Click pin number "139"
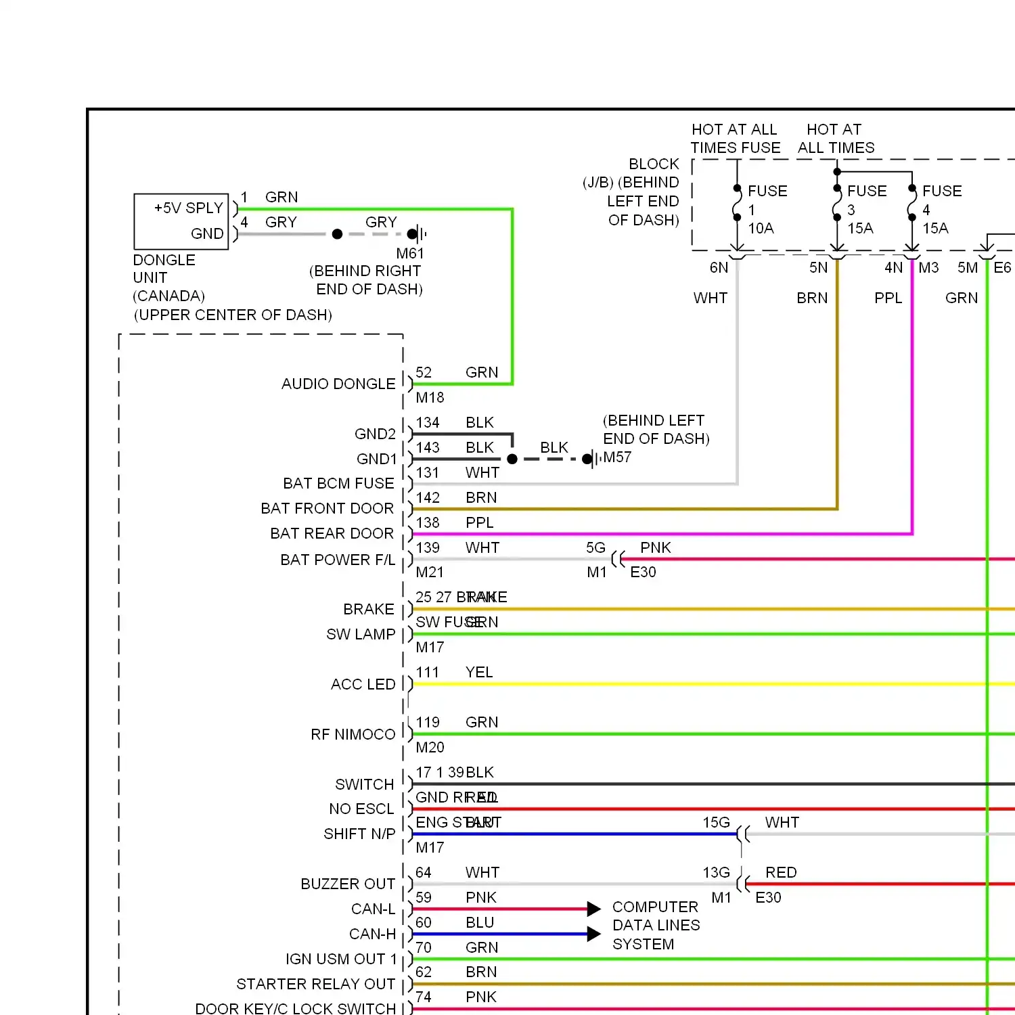 click(428, 548)
